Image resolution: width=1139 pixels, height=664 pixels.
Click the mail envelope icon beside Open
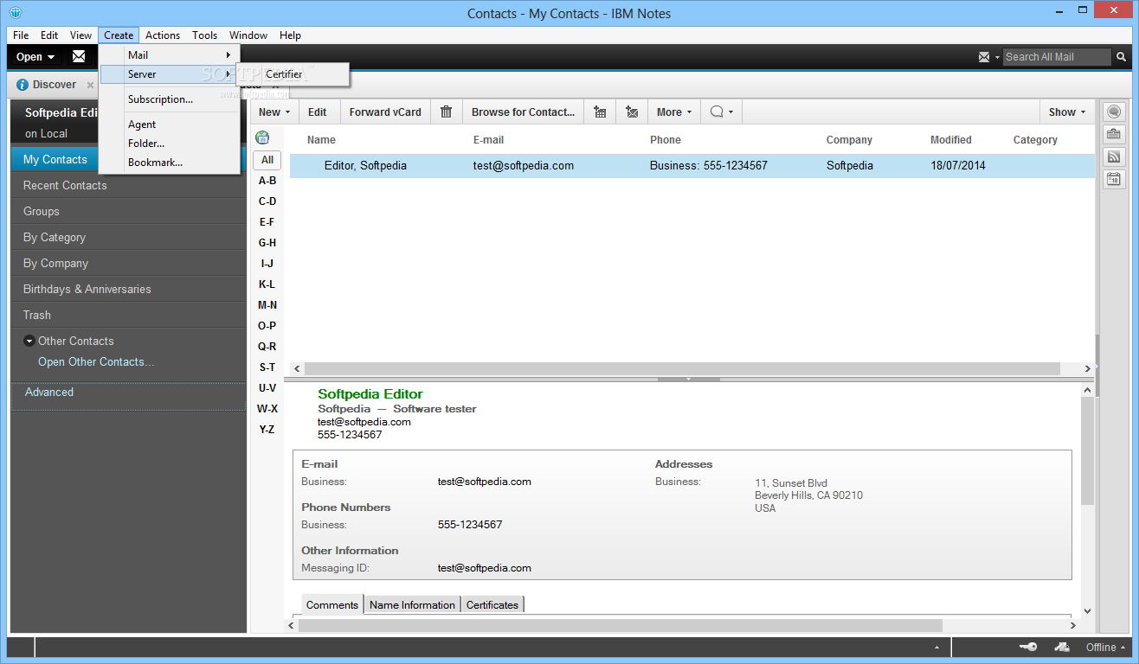[x=79, y=57]
